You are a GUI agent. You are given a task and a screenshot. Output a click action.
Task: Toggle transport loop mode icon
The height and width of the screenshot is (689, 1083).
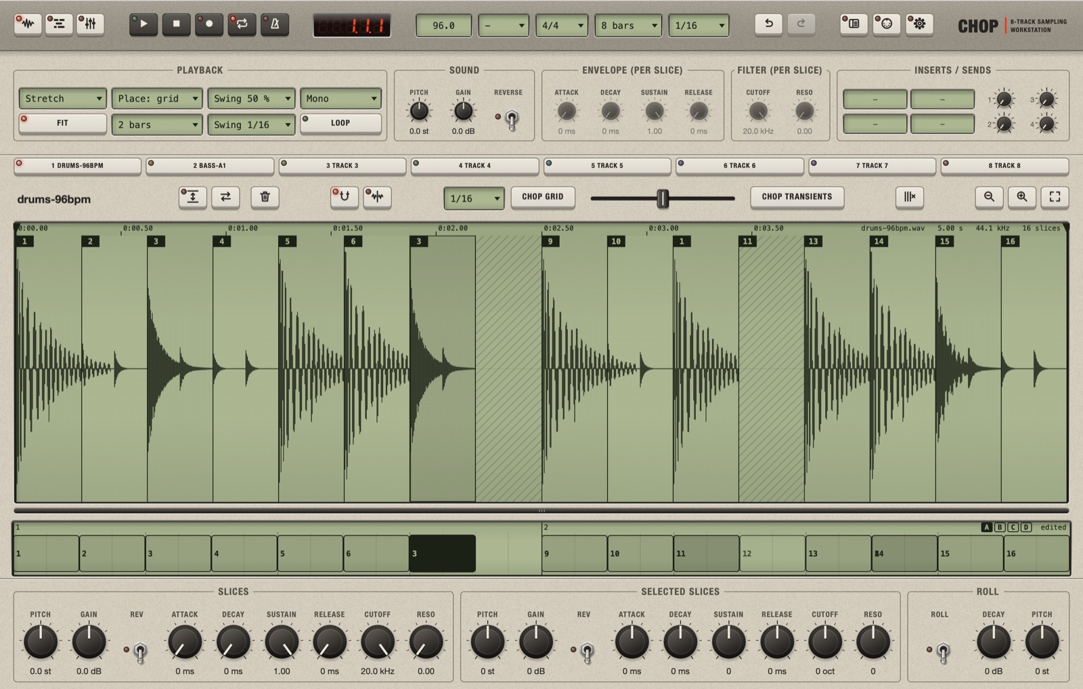point(242,24)
